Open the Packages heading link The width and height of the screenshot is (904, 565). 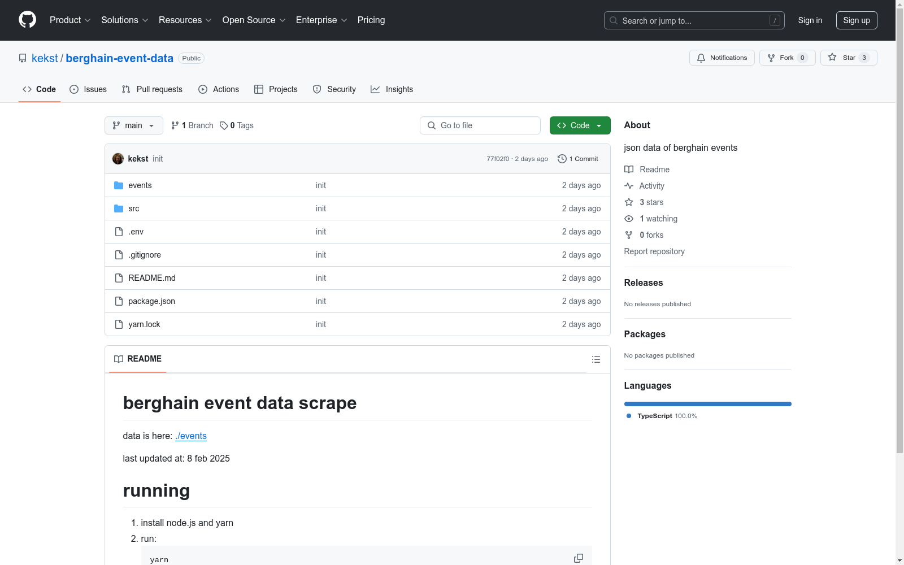[645, 334]
